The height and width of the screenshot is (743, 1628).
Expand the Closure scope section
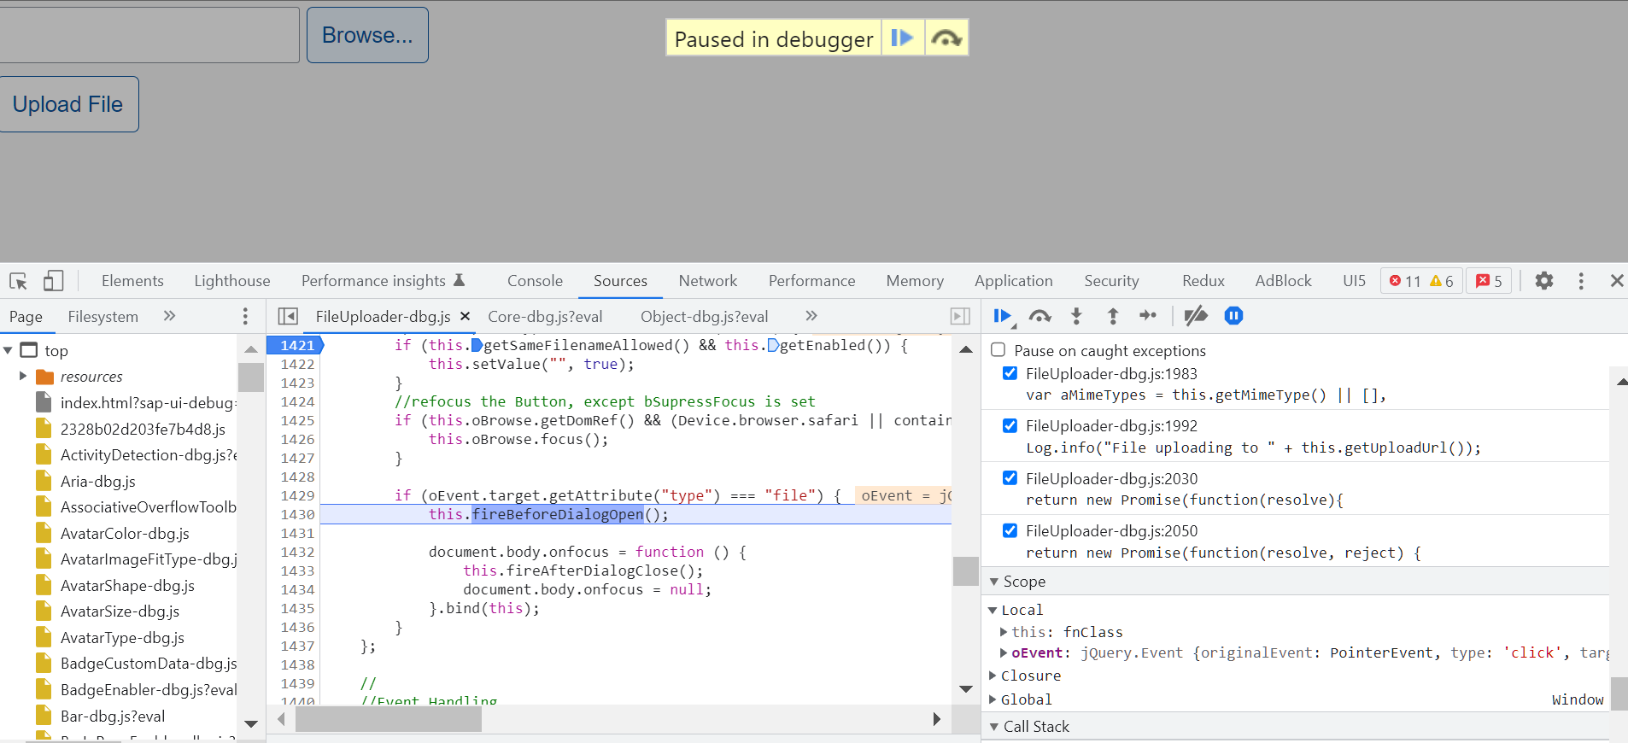pos(993,676)
